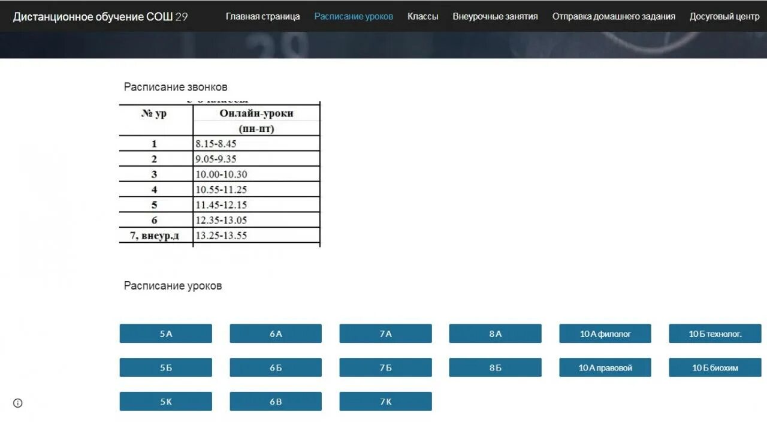
Task: Select Расписание уроков in the navigation
Action: (x=354, y=16)
